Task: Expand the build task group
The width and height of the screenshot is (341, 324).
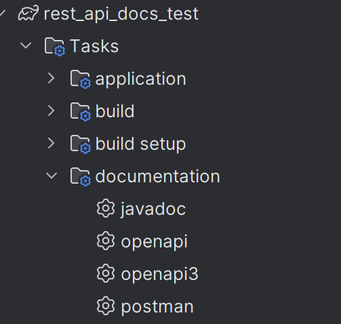Action: [52, 111]
